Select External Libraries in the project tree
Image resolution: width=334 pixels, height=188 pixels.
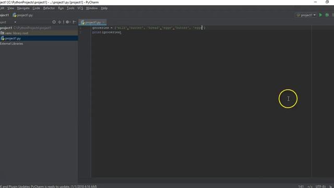tap(11, 44)
